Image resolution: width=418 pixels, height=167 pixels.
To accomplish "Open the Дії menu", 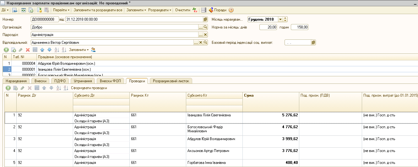I will [x=5, y=10].
